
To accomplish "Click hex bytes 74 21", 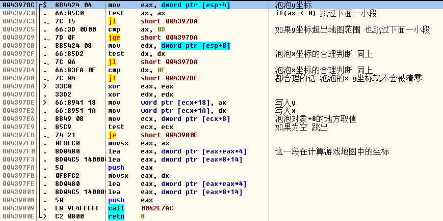I will point(65,135).
